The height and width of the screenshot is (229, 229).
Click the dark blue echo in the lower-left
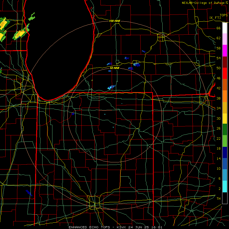[29, 193]
